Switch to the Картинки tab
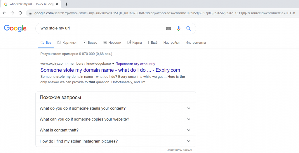 [x=67, y=43]
